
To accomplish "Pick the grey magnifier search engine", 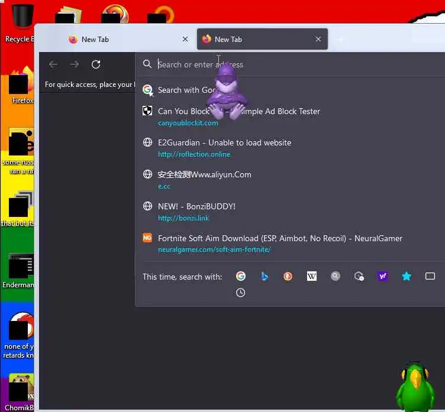I will point(335,276).
